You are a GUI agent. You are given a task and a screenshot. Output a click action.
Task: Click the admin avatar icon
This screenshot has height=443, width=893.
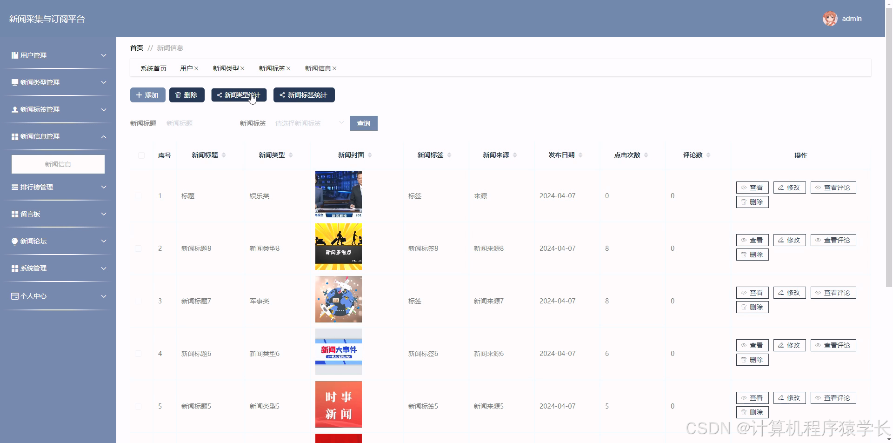pyautogui.click(x=830, y=19)
